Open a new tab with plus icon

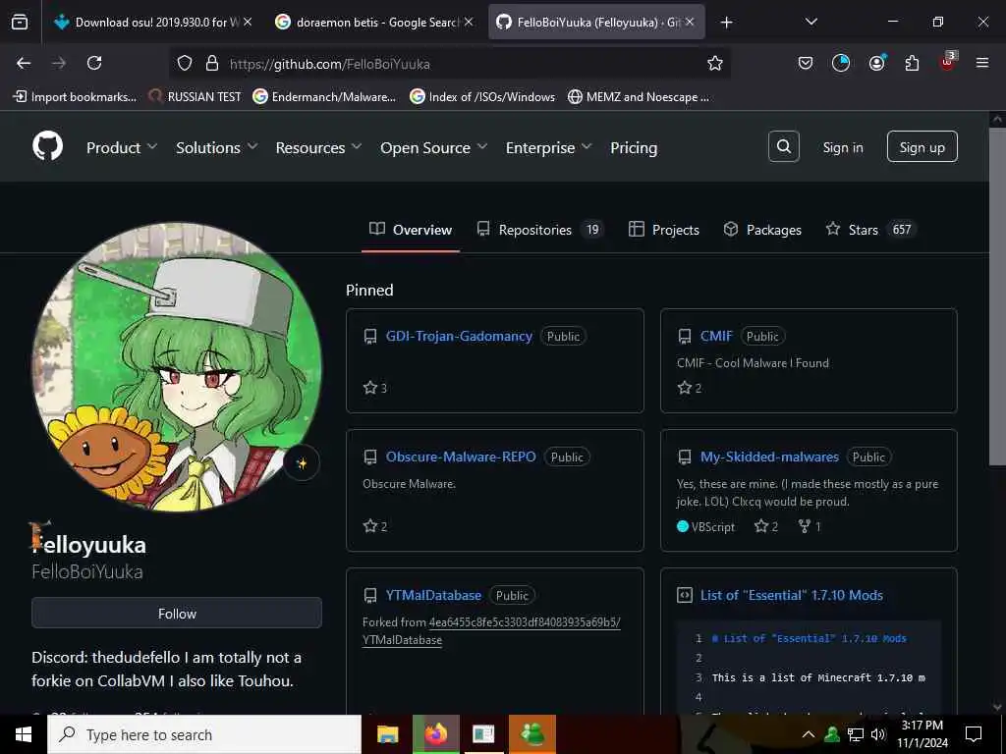point(726,23)
